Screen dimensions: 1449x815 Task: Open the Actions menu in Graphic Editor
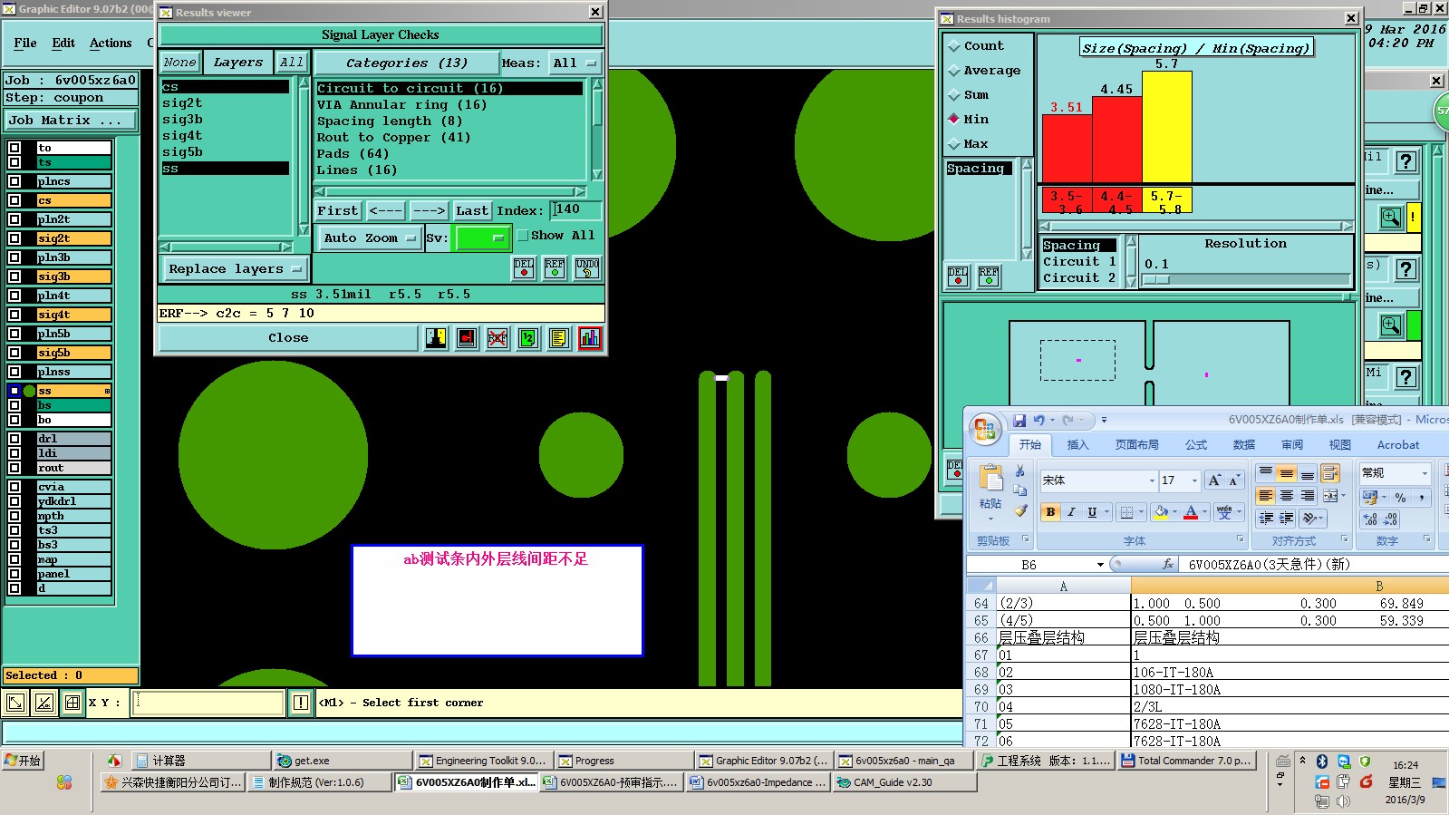(x=111, y=43)
